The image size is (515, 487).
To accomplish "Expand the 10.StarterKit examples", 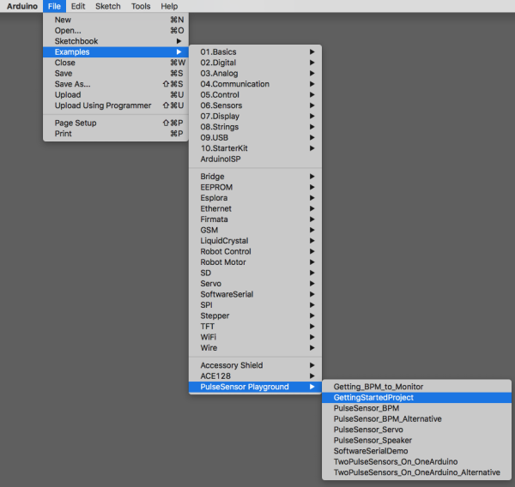I will click(x=255, y=148).
